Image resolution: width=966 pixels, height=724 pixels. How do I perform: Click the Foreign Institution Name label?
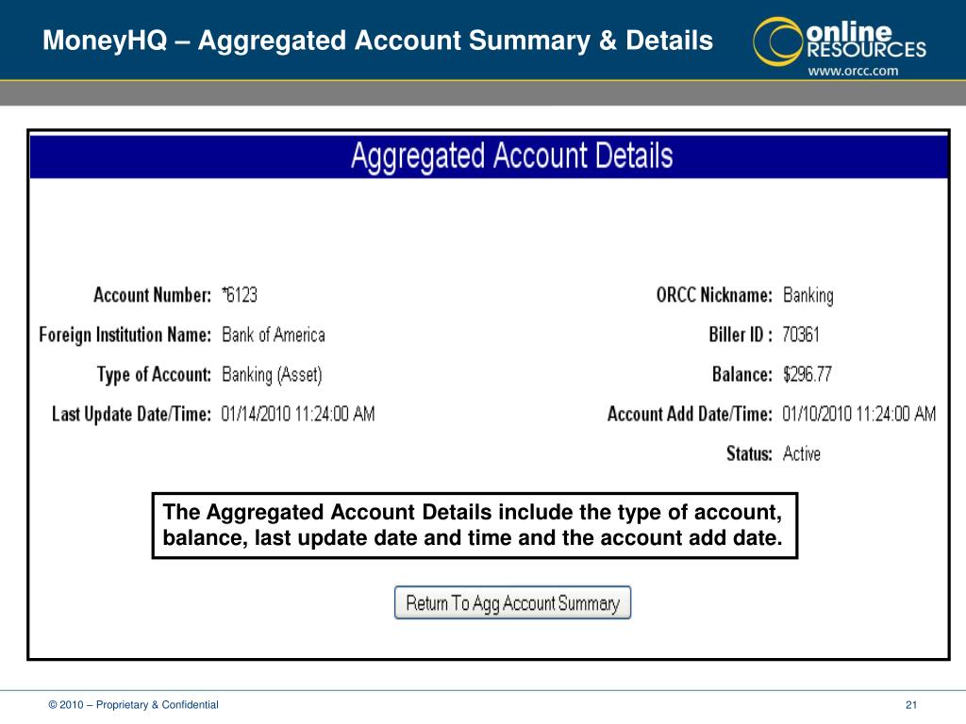125,335
